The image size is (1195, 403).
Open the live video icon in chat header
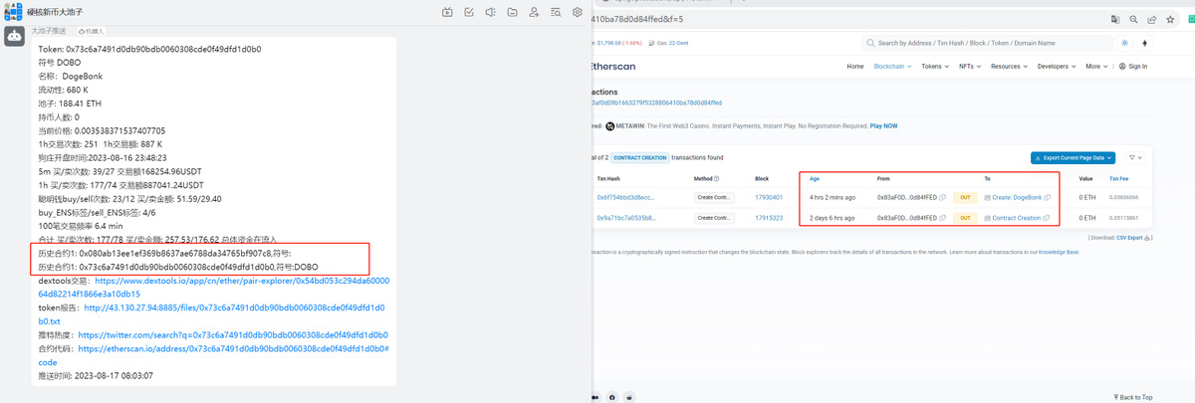pos(447,12)
